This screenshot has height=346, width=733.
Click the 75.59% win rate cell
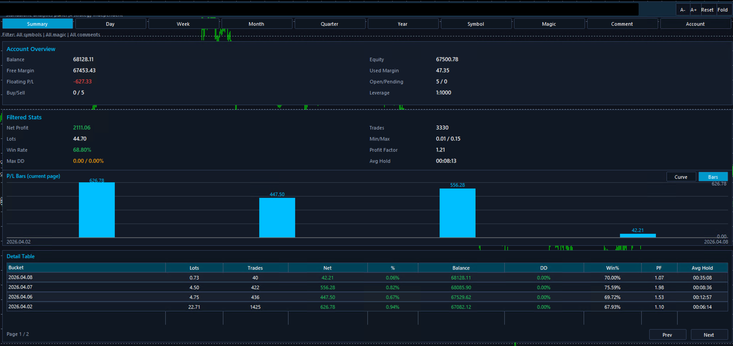[x=612, y=287]
